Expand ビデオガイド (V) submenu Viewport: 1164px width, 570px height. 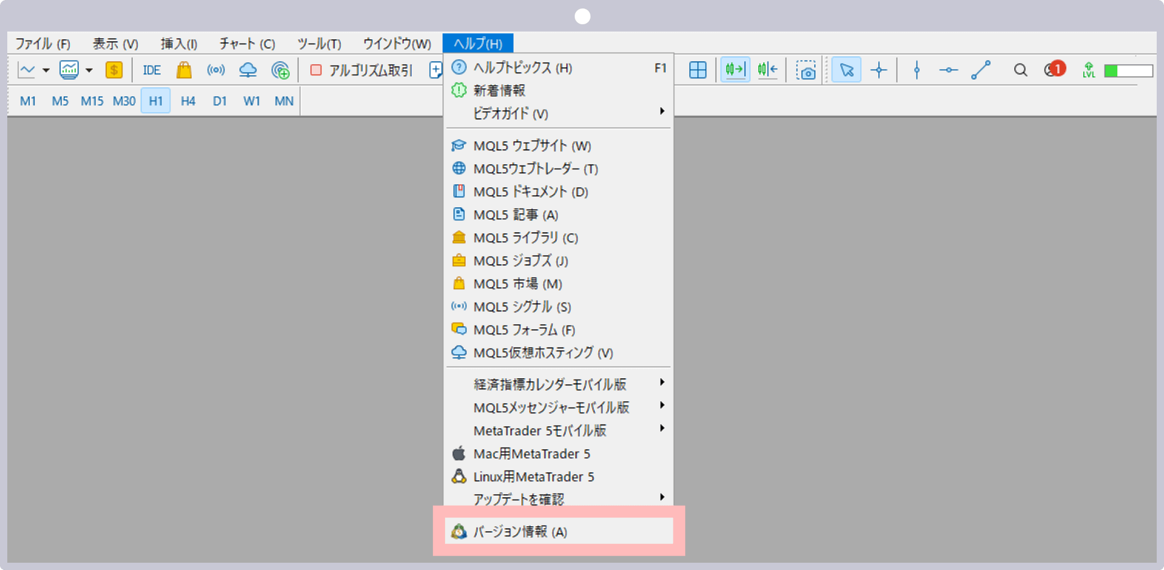[x=558, y=113]
